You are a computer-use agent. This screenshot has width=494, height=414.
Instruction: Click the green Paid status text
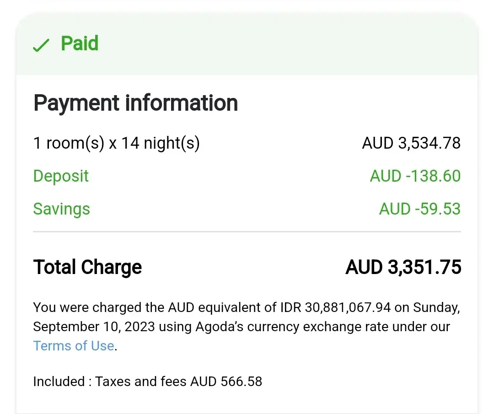tap(80, 43)
